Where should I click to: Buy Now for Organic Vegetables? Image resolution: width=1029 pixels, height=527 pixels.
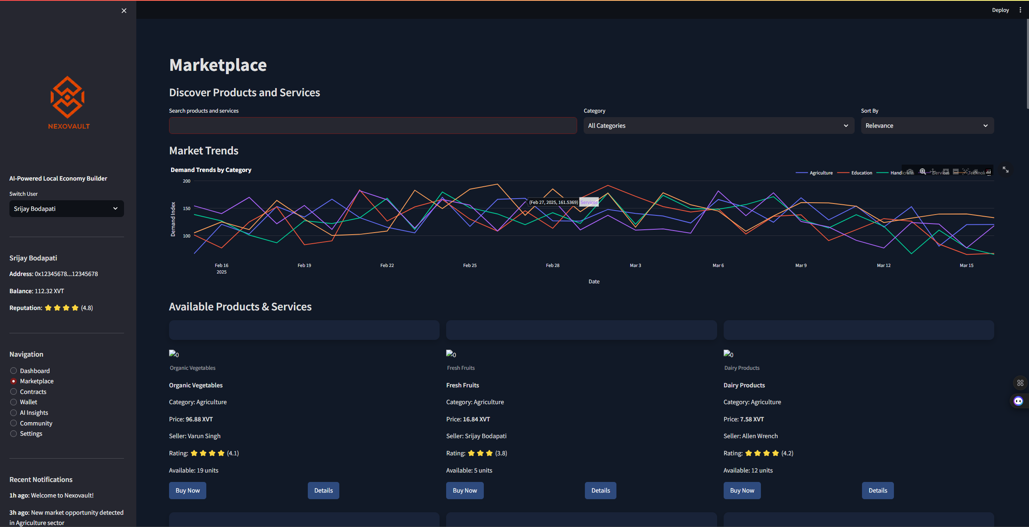pyautogui.click(x=187, y=491)
